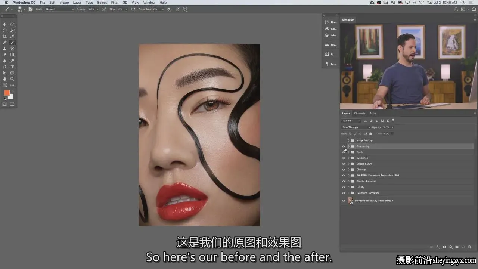This screenshot has width=478, height=269.
Task: Select the Zoom tool
Action: [x=12, y=79]
